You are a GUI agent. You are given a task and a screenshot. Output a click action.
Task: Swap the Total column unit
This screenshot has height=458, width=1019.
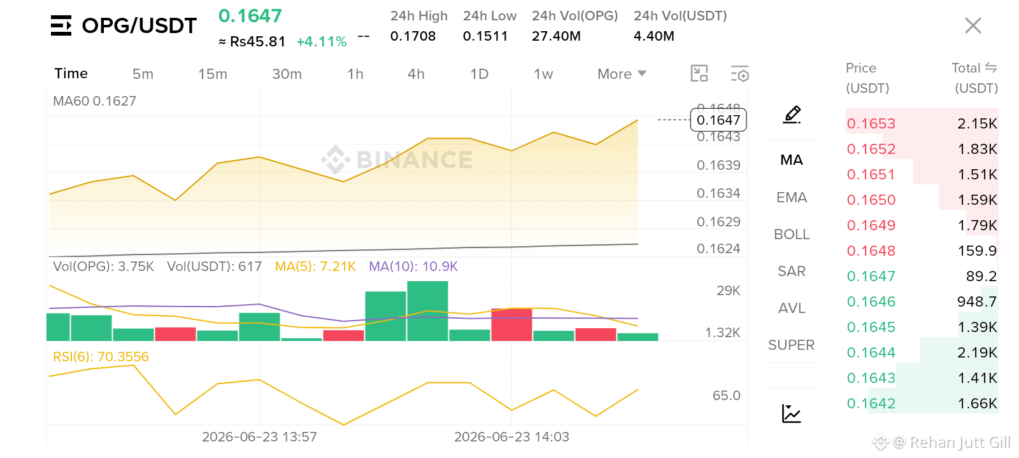tap(991, 67)
